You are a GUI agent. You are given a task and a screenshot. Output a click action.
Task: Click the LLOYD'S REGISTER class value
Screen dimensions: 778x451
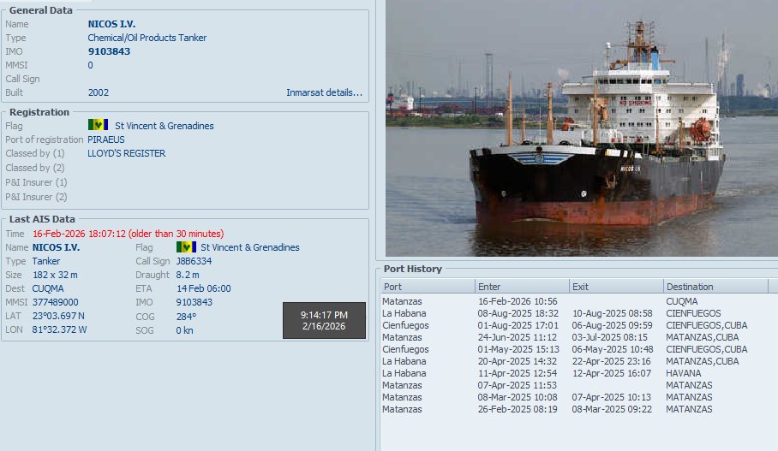[x=127, y=153]
